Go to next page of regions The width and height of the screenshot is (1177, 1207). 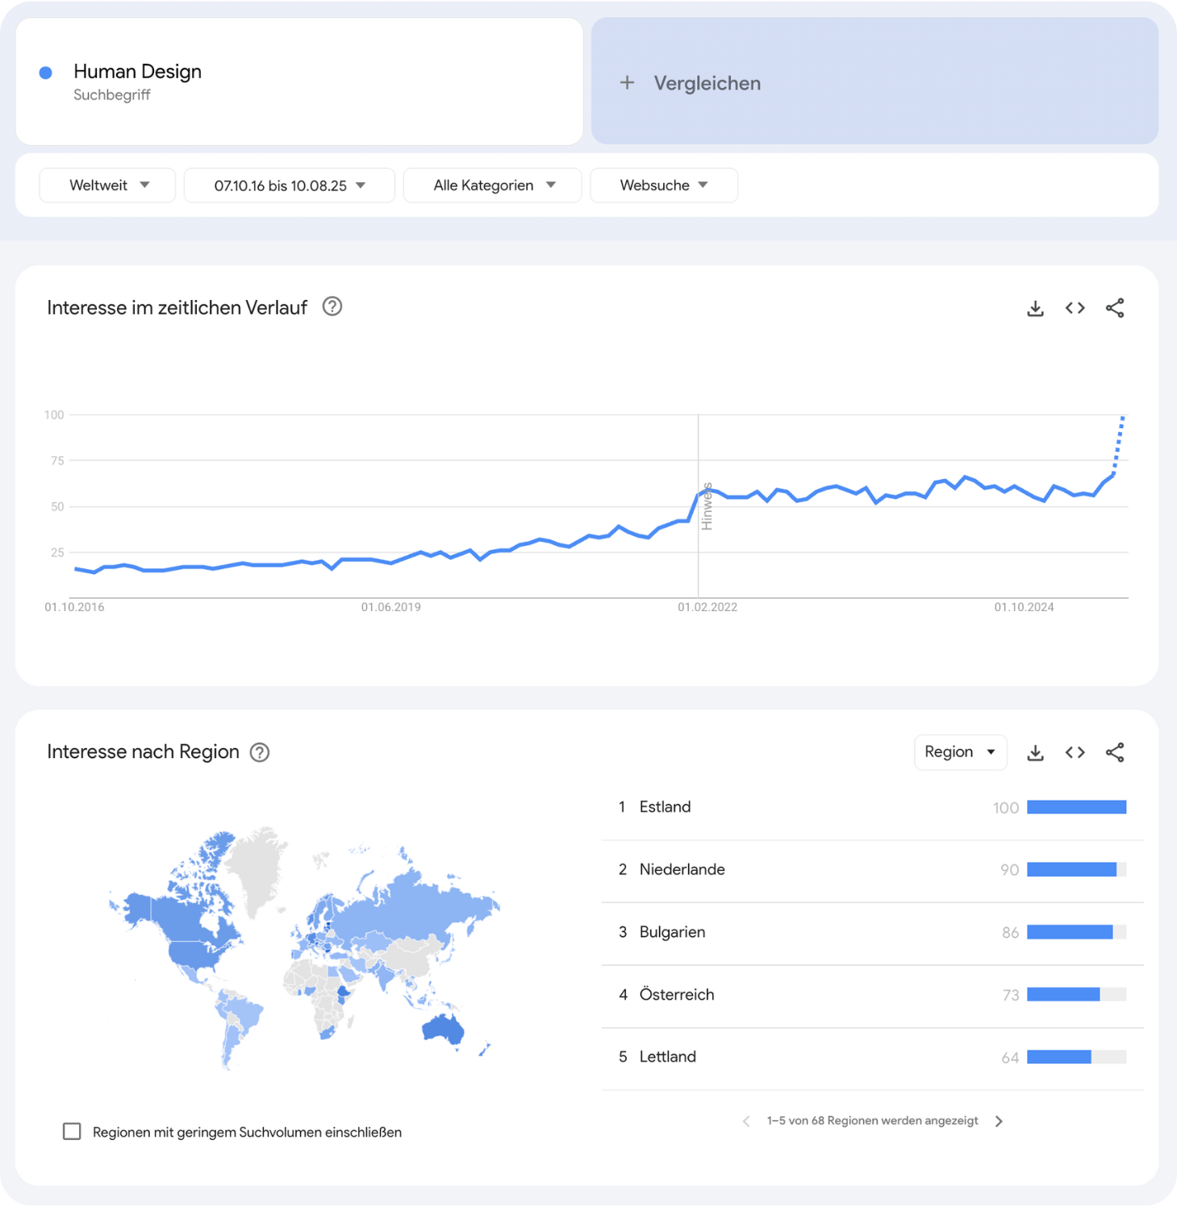[999, 1121]
